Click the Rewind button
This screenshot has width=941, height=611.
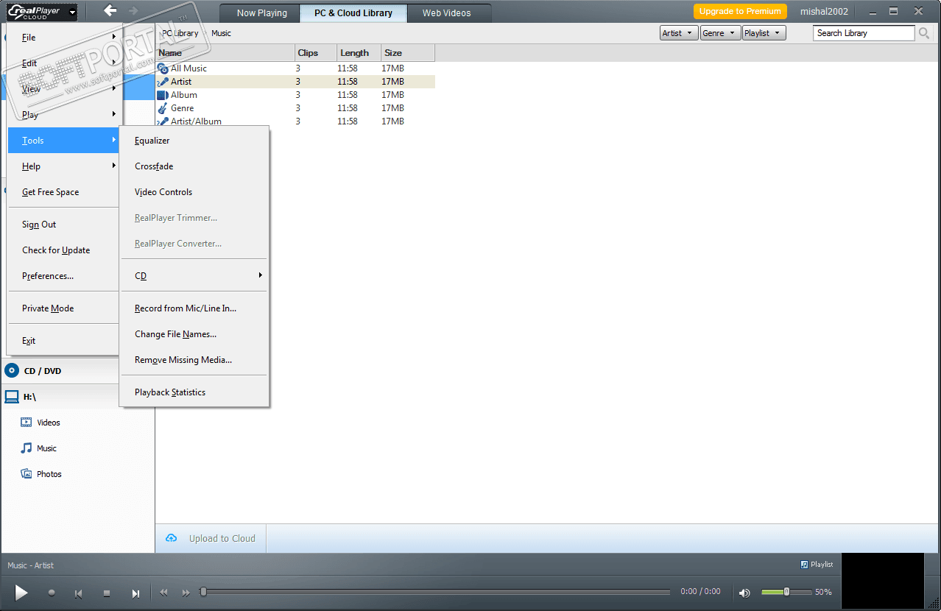[164, 593]
